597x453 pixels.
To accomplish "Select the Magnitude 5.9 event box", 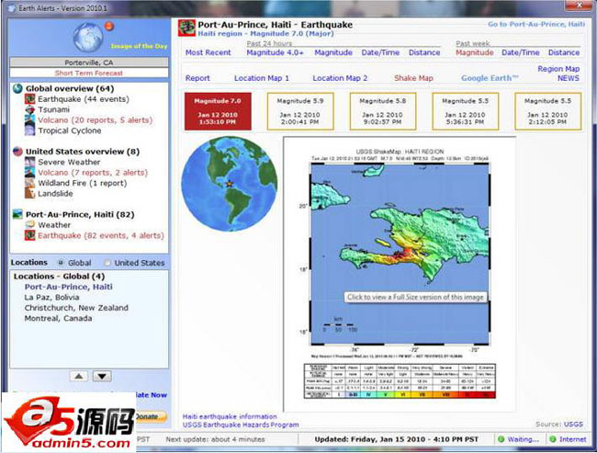I will (x=300, y=111).
